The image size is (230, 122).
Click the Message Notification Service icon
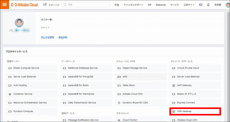[65, 120]
